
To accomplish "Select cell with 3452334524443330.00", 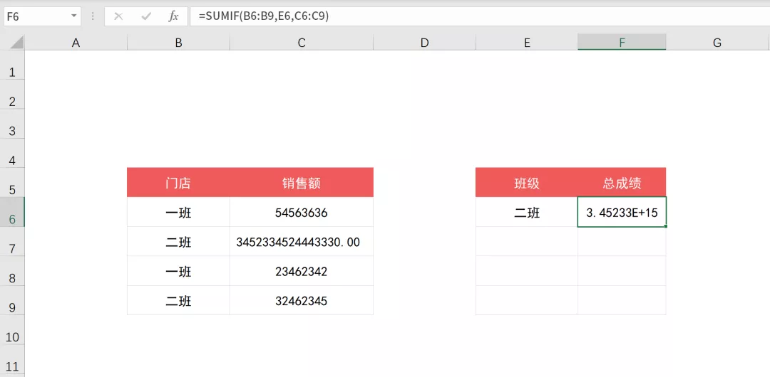I will point(302,241).
